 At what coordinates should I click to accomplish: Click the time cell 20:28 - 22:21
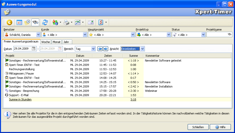tap(108, 95)
